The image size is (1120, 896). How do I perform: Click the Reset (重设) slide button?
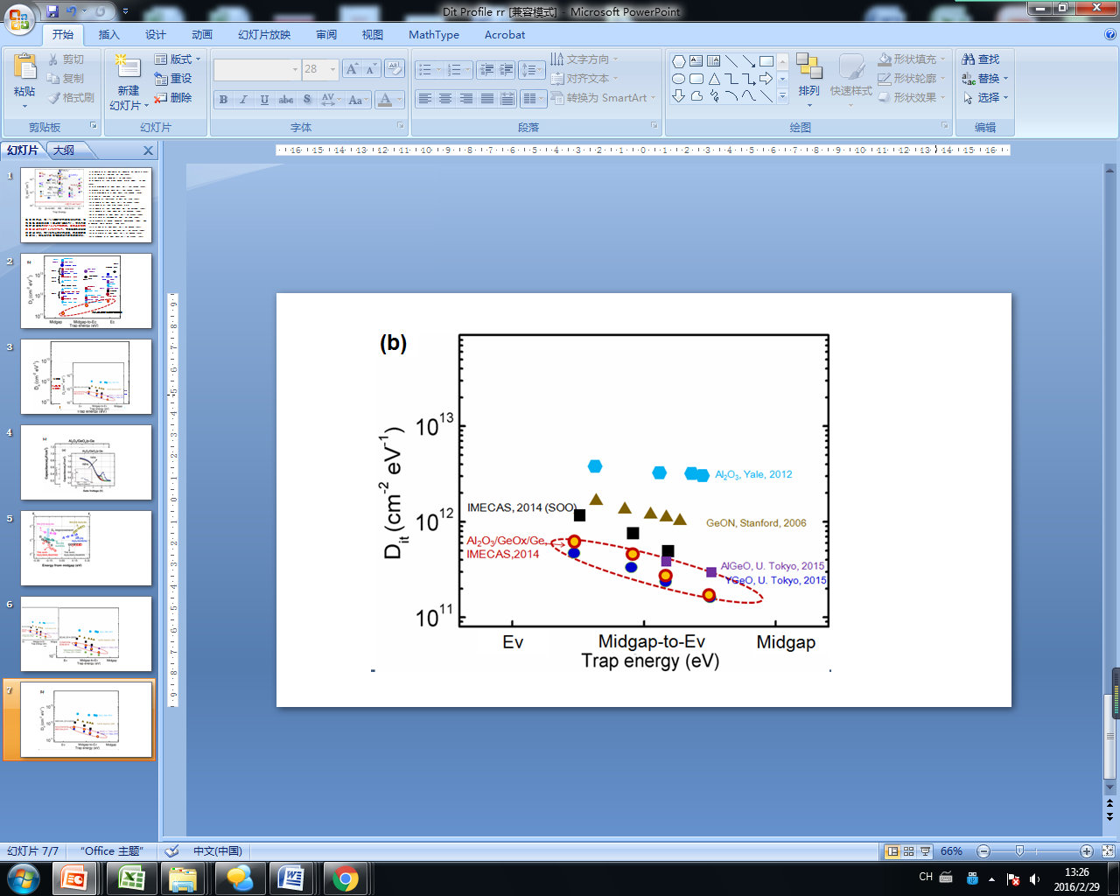[173, 79]
